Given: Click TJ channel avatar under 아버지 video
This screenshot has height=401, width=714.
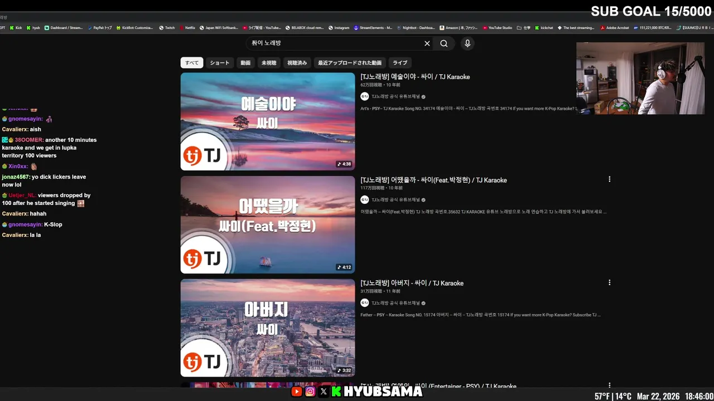Looking at the screenshot, I should coord(365,302).
